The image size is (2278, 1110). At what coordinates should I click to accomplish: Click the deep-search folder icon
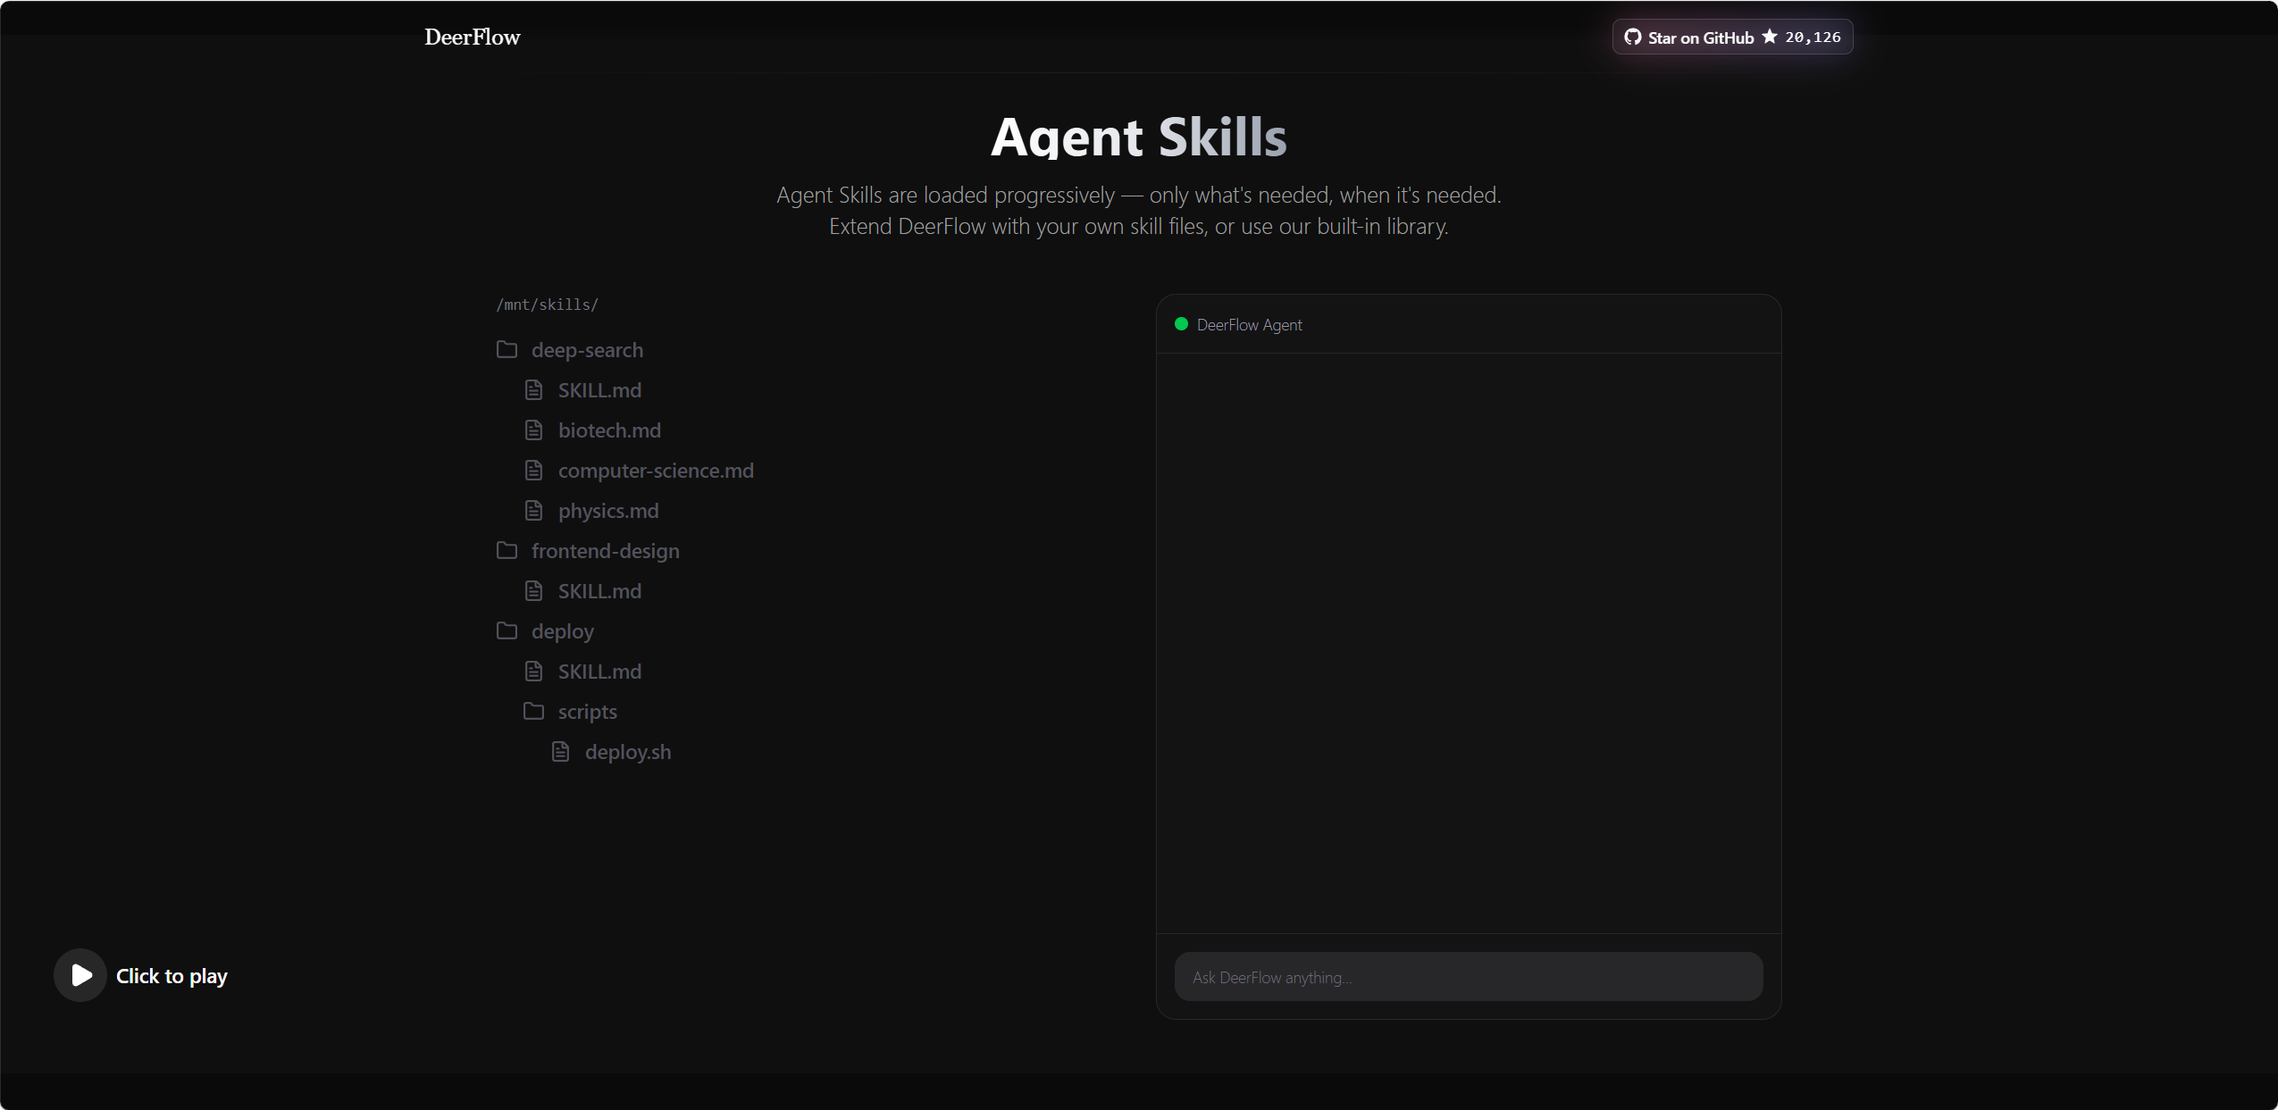click(507, 349)
